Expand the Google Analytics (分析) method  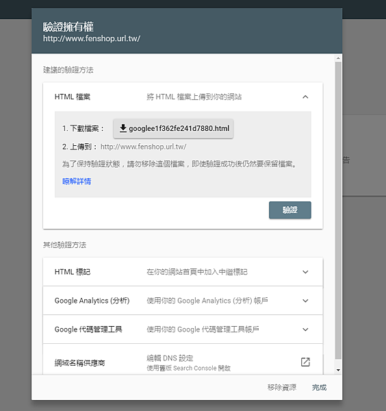tap(305, 301)
